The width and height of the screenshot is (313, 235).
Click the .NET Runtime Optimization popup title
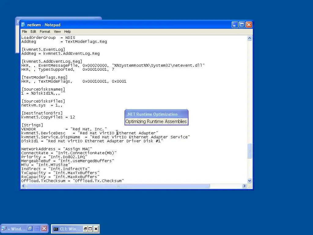(x=152, y=114)
